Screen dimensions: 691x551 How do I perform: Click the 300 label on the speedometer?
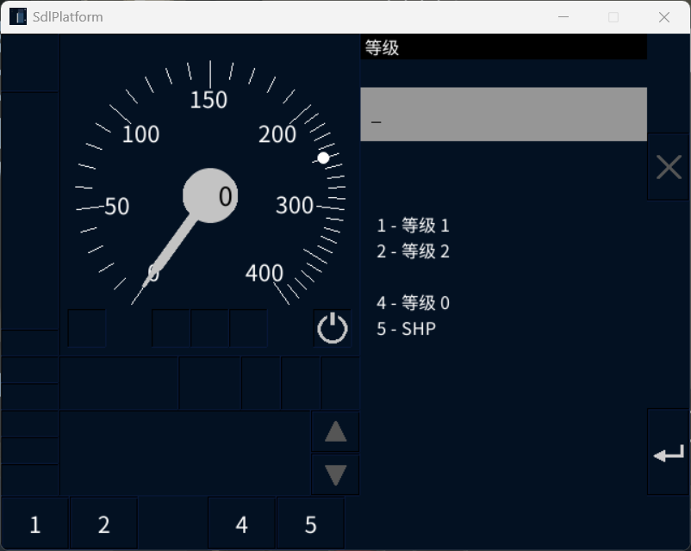click(295, 206)
